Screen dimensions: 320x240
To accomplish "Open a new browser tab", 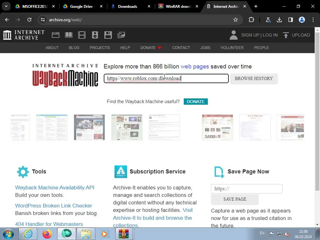I will point(256,6).
